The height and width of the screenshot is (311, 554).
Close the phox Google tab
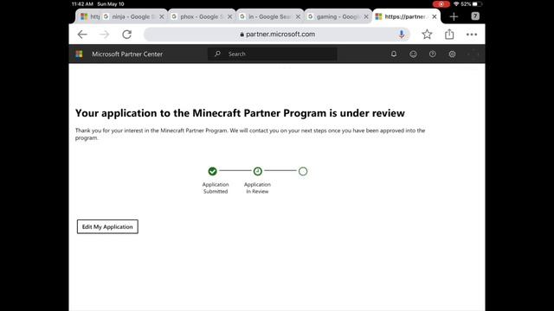229,16
